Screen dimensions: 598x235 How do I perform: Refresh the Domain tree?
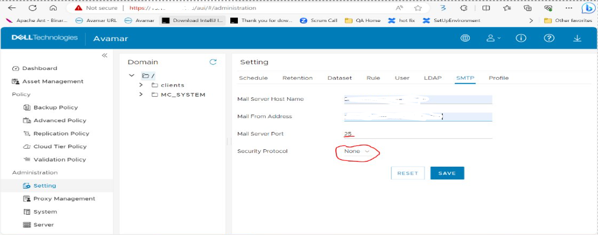[213, 62]
